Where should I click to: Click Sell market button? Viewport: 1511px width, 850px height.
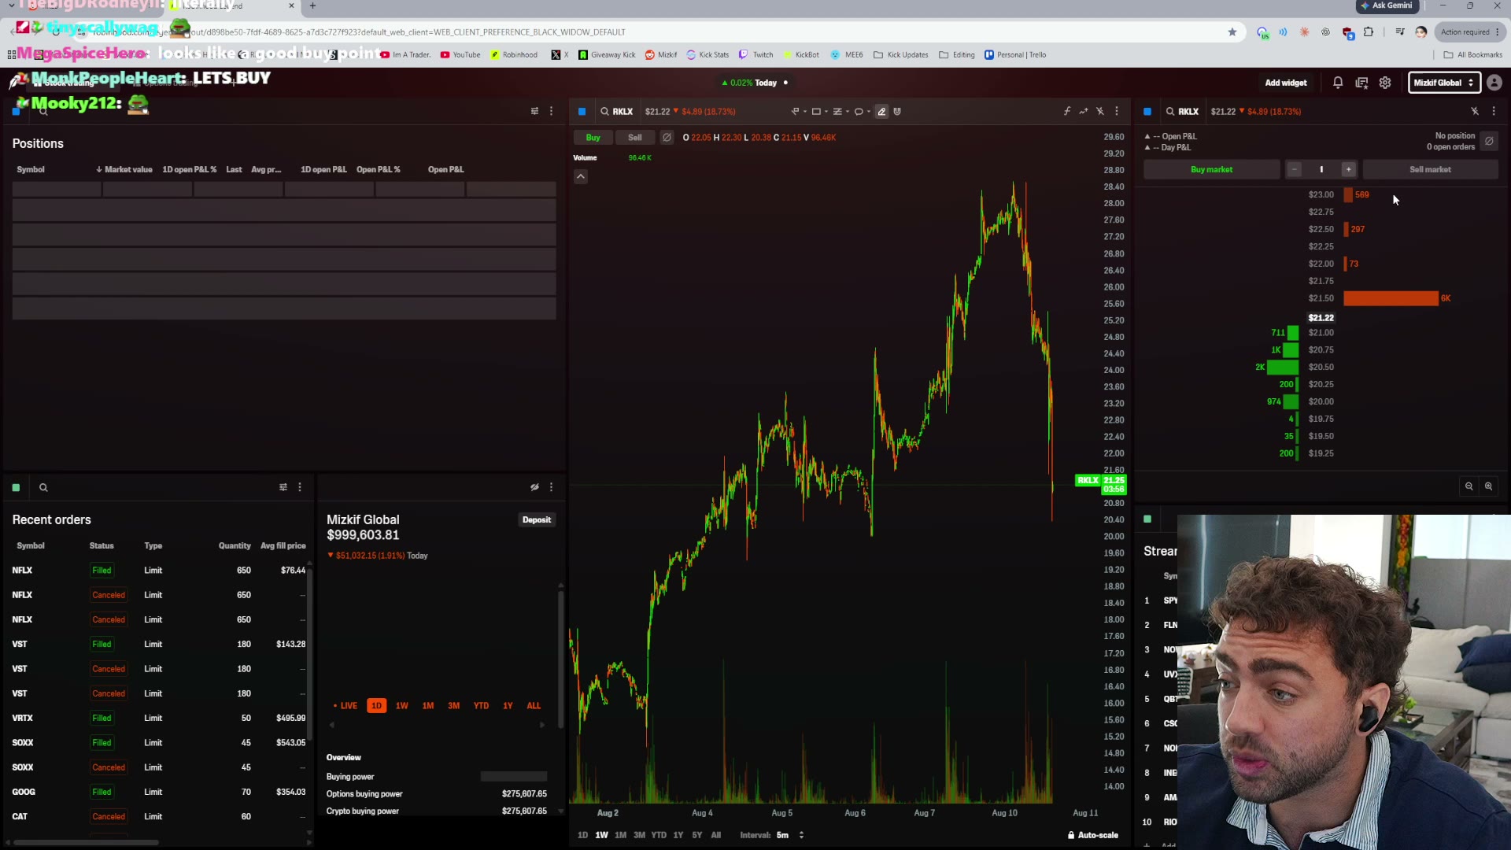point(1431,170)
